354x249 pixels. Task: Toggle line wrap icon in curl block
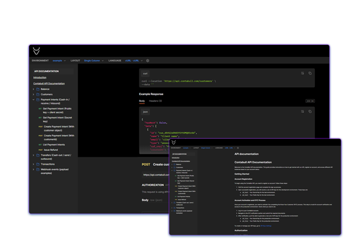point(303,73)
